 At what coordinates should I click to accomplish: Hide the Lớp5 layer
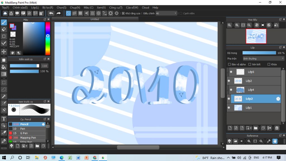[x=231, y=72]
